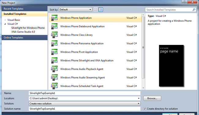199x115 pixels.
Task: Select 'Windows Phone Application' template name
Action: (76, 18)
